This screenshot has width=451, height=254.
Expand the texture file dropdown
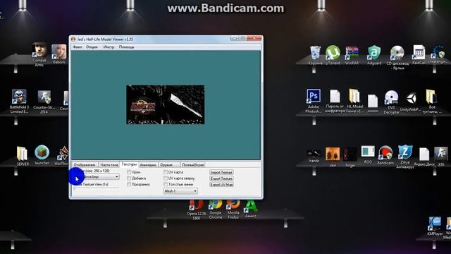(x=116, y=176)
